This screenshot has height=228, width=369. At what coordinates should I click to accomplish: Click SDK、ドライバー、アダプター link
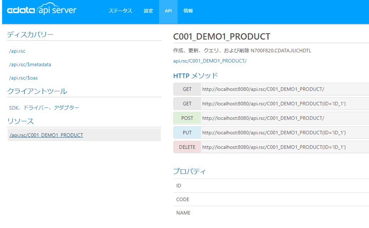pyautogui.click(x=44, y=108)
